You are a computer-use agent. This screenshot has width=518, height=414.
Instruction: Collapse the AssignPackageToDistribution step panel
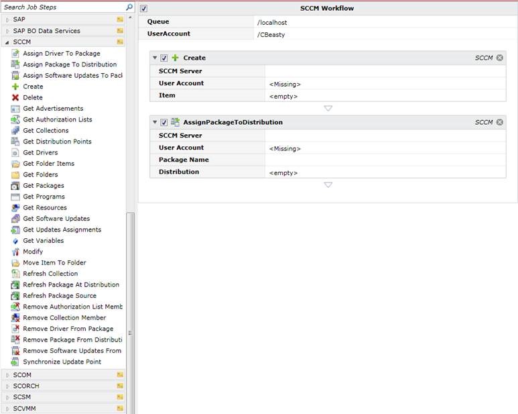[x=155, y=122]
